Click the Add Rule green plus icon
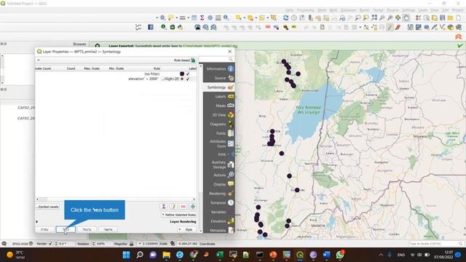 pyautogui.click(x=192, y=207)
